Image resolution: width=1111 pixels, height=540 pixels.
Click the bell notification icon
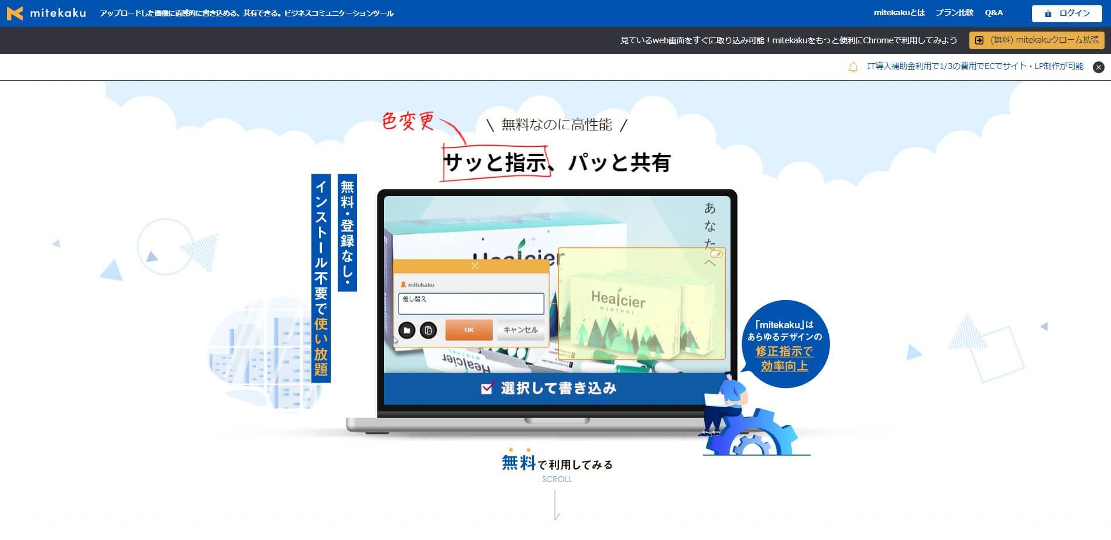(853, 67)
